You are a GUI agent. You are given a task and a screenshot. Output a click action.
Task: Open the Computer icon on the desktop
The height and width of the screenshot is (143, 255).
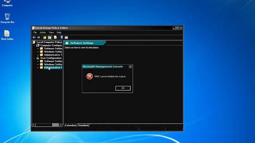7,2
